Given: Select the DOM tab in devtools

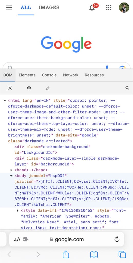Looking at the screenshot, I should (x=8, y=75).
